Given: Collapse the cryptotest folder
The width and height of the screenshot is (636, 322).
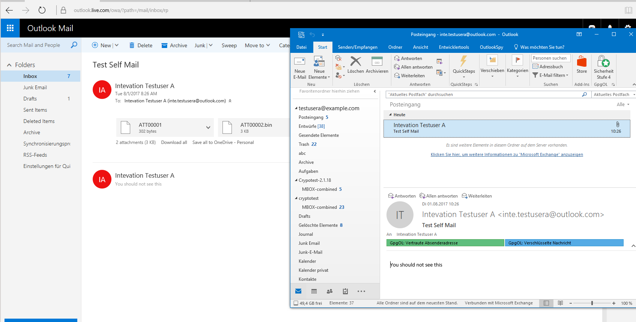Looking at the screenshot, I should pos(296,198).
